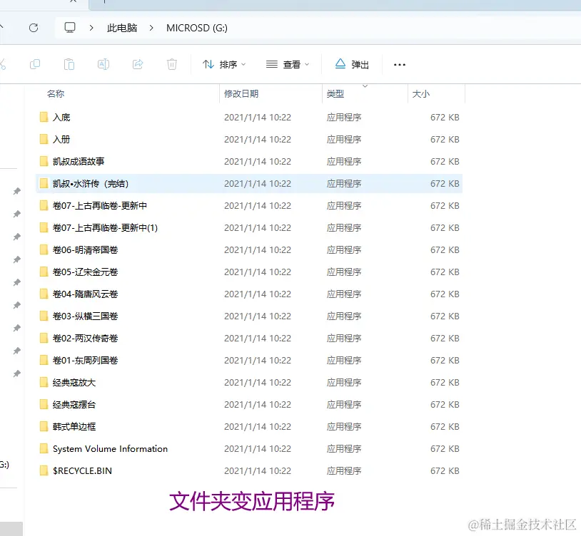Click the name 经典寇摆台
Image resolution: width=581 pixels, height=536 pixels.
coord(74,405)
